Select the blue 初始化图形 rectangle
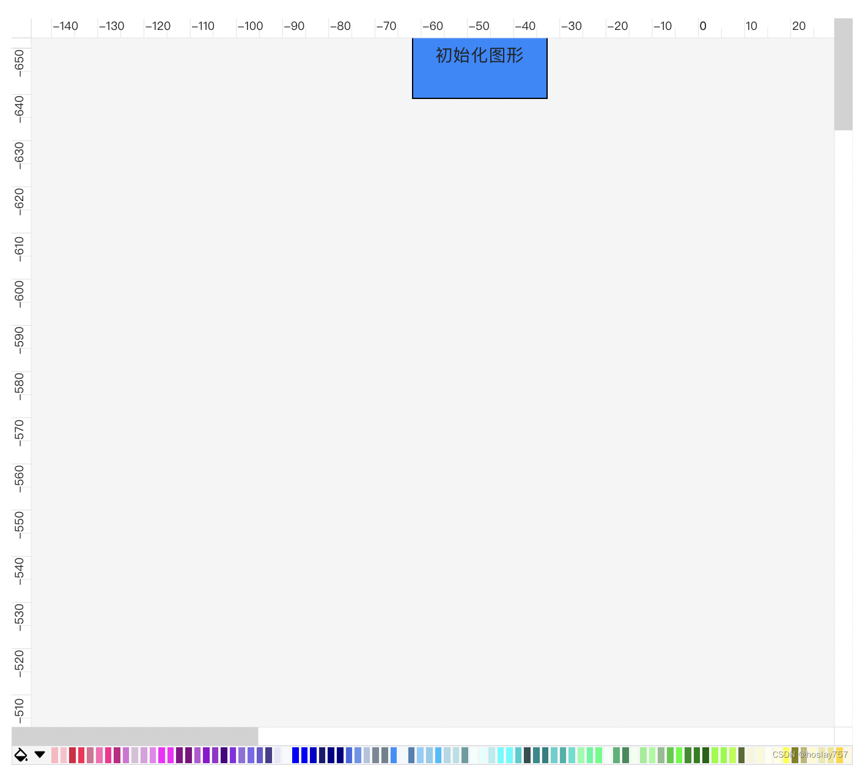The width and height of the screenshot is (857, 765). 480,68
